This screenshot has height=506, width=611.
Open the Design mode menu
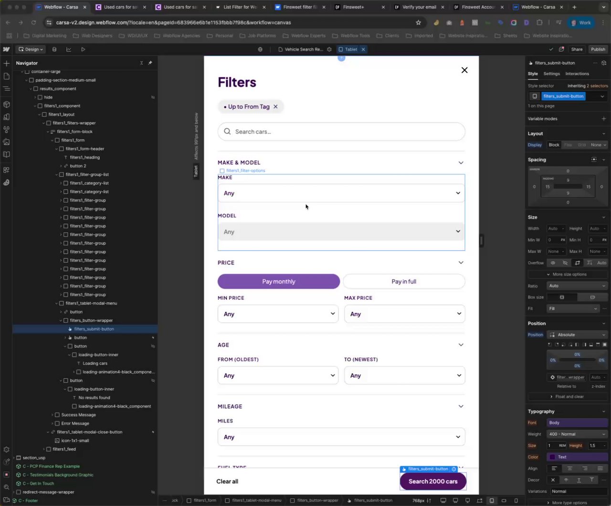click(31, 49)
